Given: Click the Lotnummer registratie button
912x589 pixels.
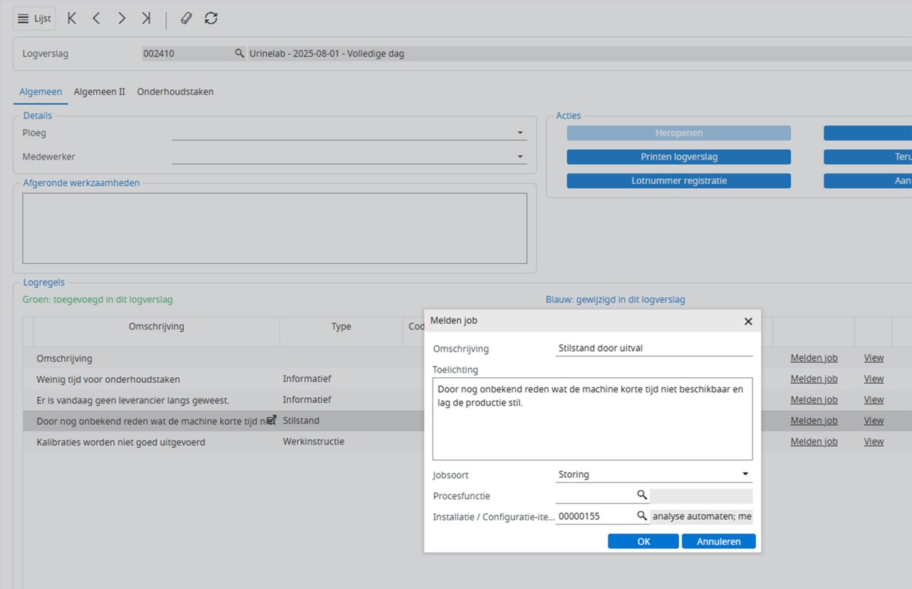Looking at the screenshot, I should [678, 181].
